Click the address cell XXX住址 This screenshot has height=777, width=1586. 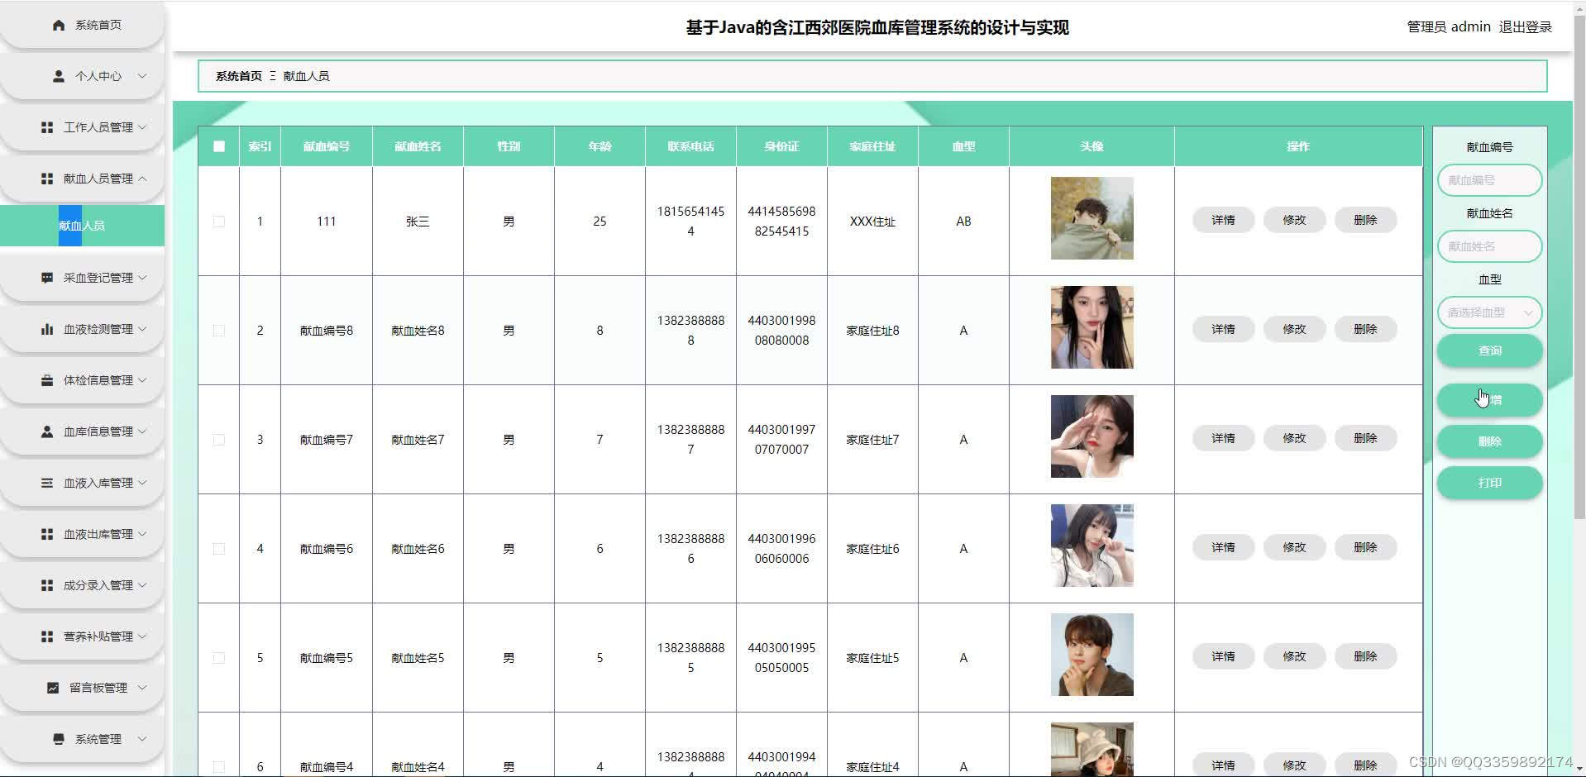(x=872, y=222)
